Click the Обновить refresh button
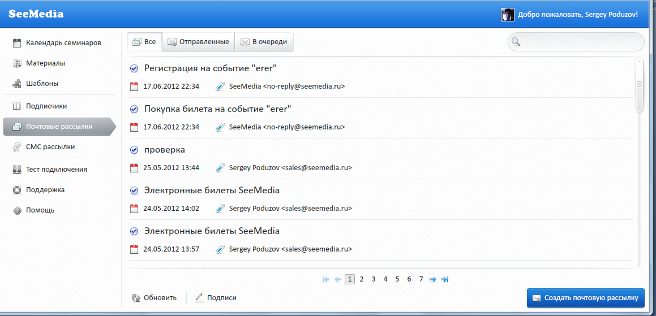Screen dimensions: 656x316 (x=154, y=298)
